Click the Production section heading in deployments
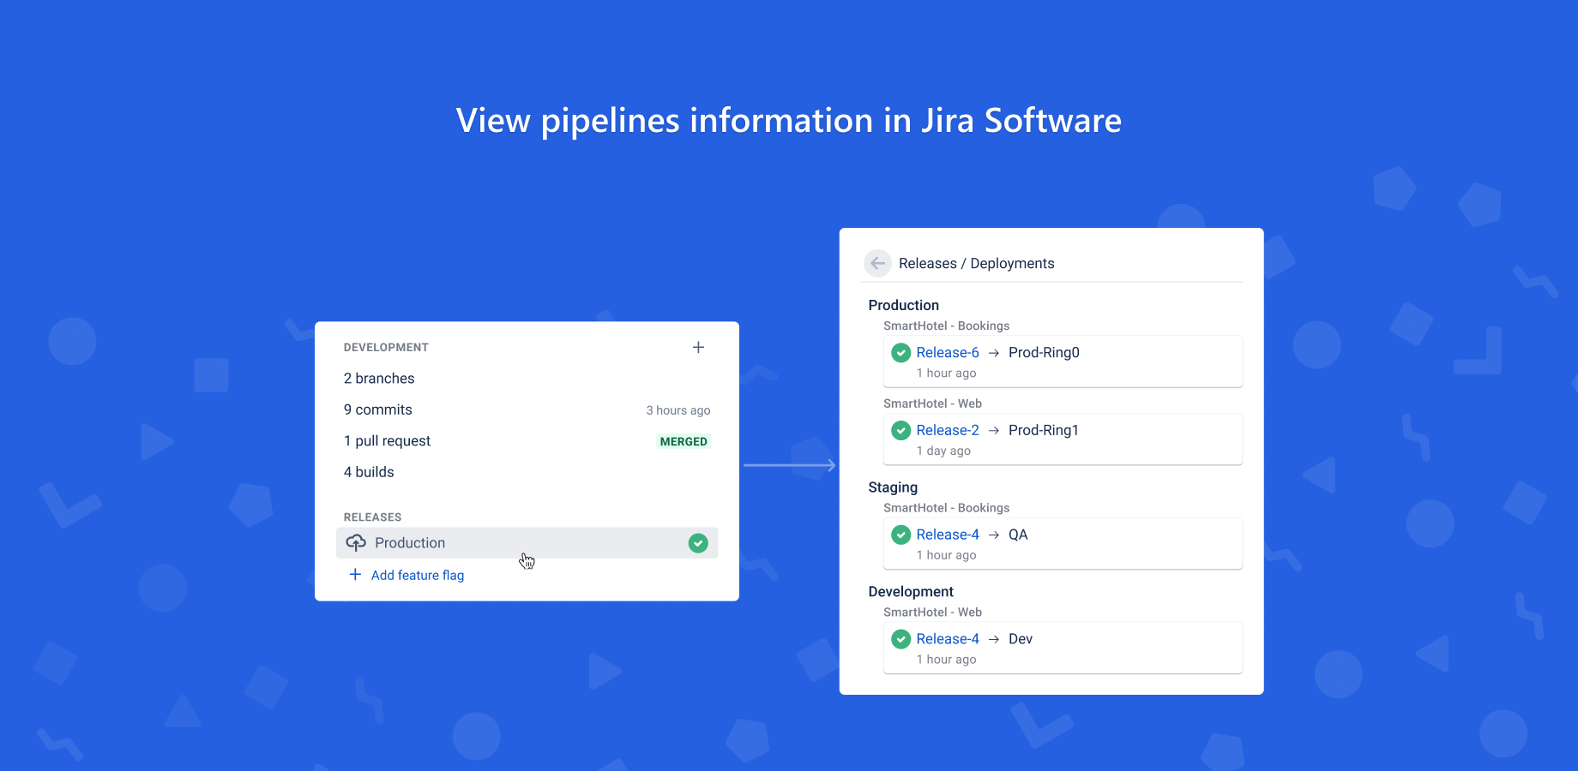This screenshot has width=1578, height=771. click(x=904, y=305)
